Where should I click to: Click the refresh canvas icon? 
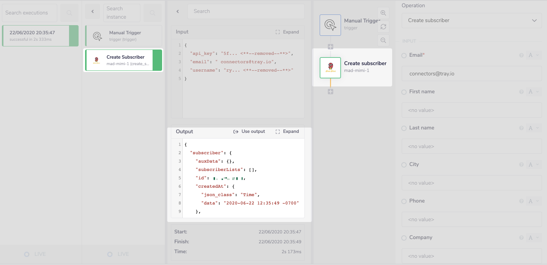click(383, 27)
